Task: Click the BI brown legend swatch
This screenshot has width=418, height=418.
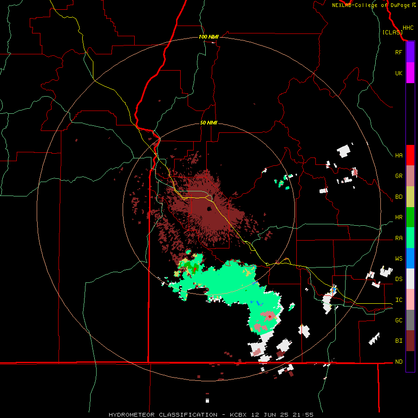Action: point(410,341)
